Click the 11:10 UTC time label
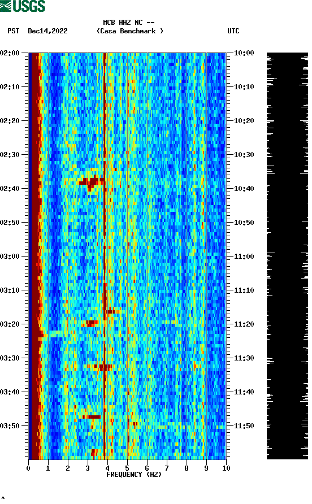 click(244, 290)
